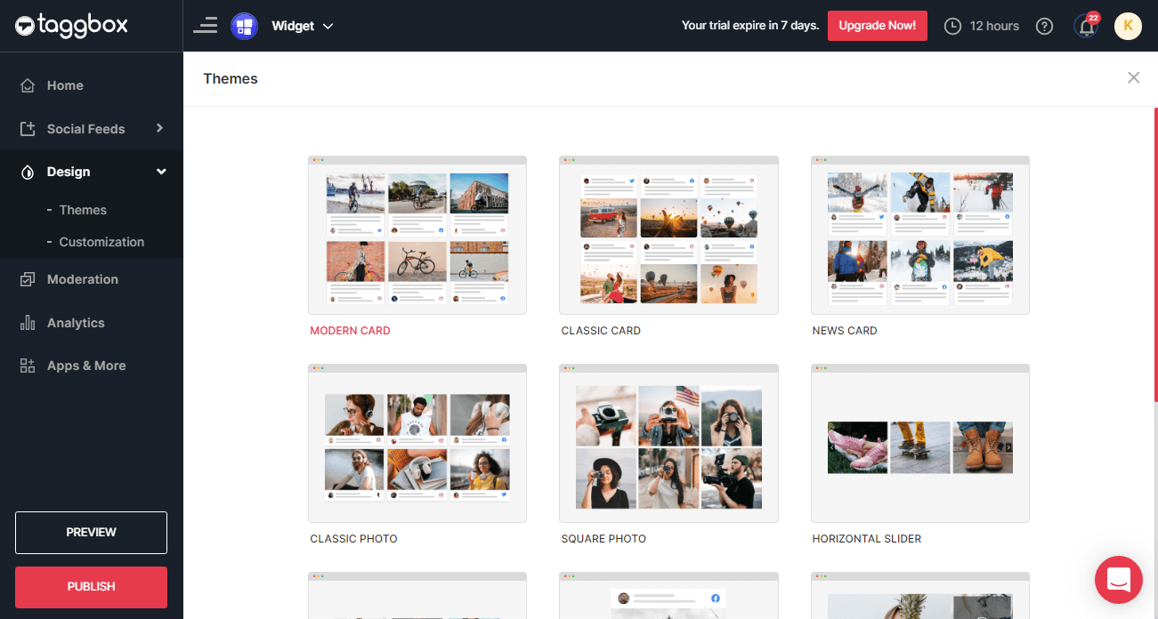Click the blue Widget icon

coord(244,26)
